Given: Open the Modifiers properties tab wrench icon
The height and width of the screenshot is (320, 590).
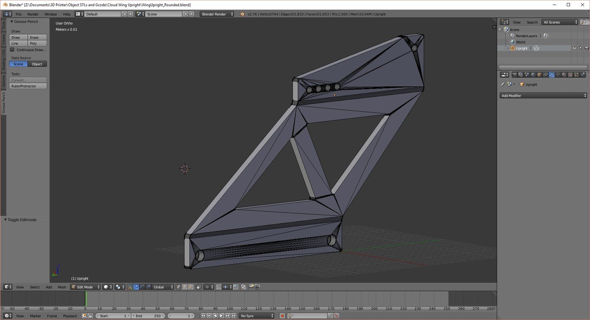Looking at the screenshot, I should point(552,75).
